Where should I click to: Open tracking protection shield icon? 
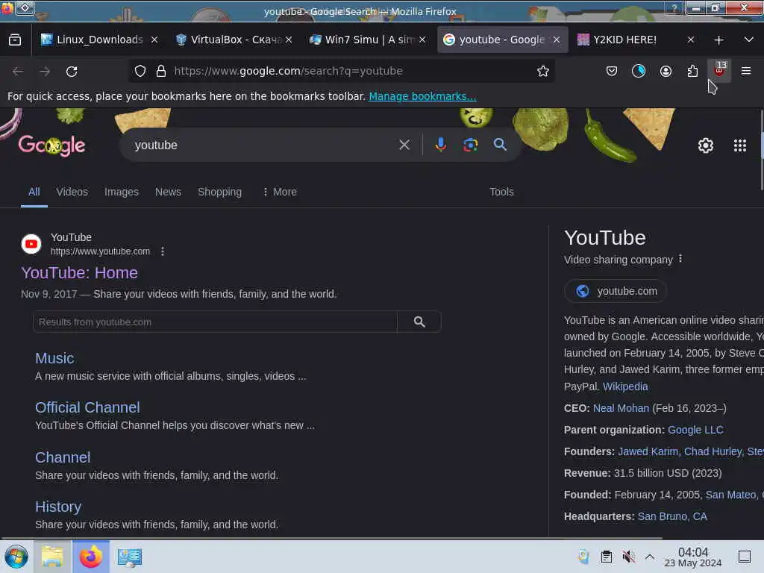(x=140, y=71)
